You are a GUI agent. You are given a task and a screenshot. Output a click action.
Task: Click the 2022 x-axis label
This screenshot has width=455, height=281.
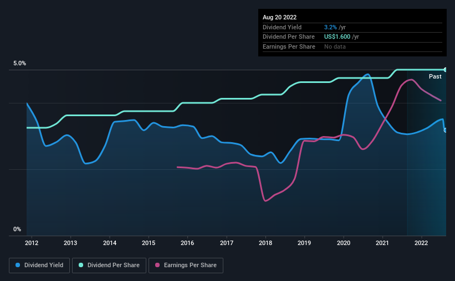tap(421, 243)
